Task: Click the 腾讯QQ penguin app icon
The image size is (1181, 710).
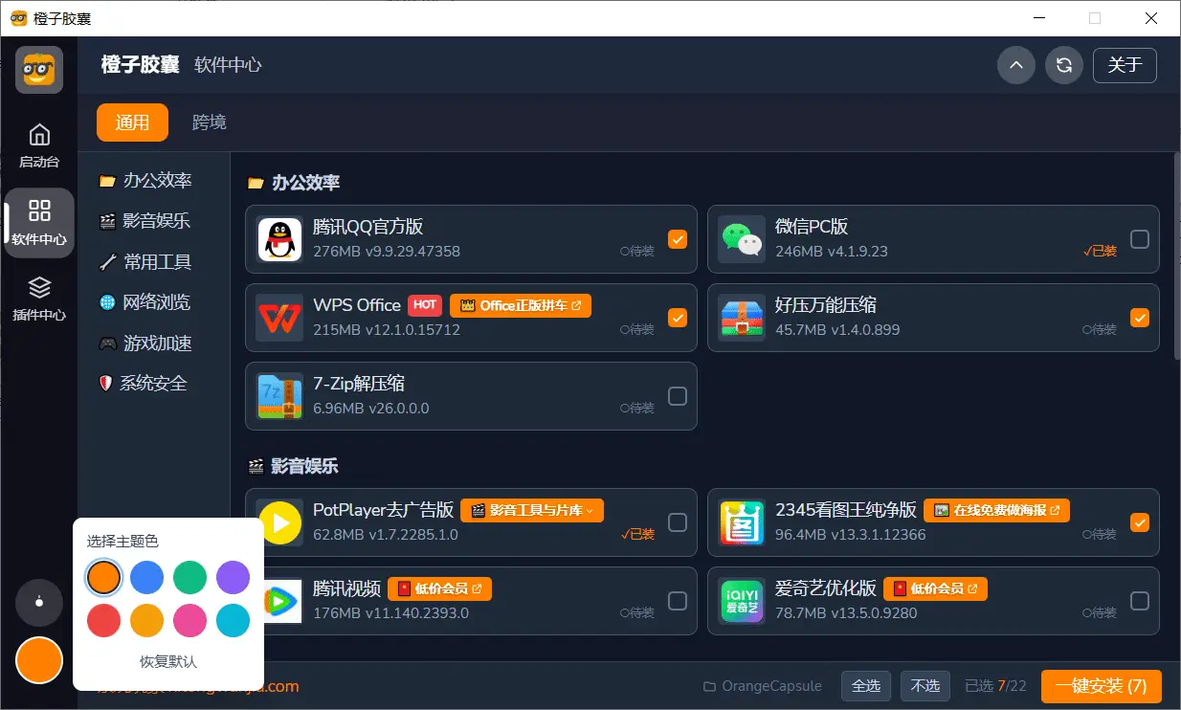Action: pyautogui.click(x=279, y=239)
